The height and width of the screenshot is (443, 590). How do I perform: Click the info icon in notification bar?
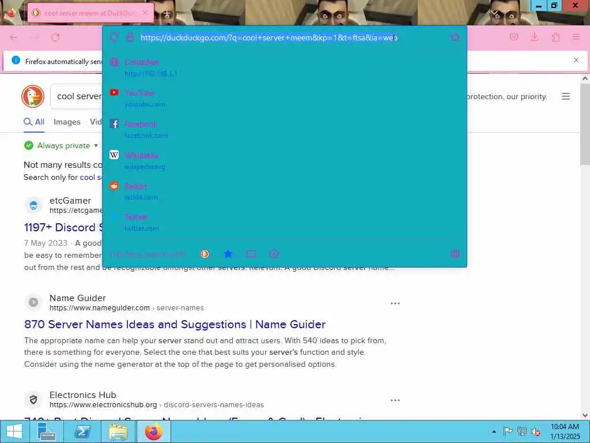tap(16, 60)
